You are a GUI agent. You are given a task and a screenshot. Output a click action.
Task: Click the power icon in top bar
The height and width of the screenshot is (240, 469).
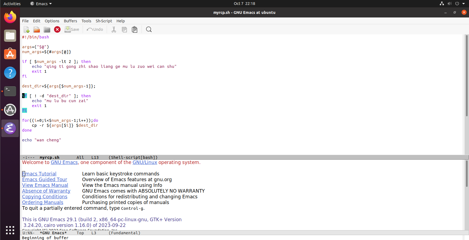457,4
